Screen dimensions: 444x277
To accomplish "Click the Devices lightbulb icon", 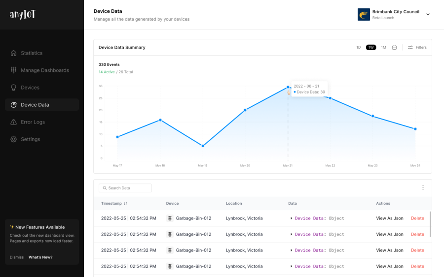I will tap(14, 88).
